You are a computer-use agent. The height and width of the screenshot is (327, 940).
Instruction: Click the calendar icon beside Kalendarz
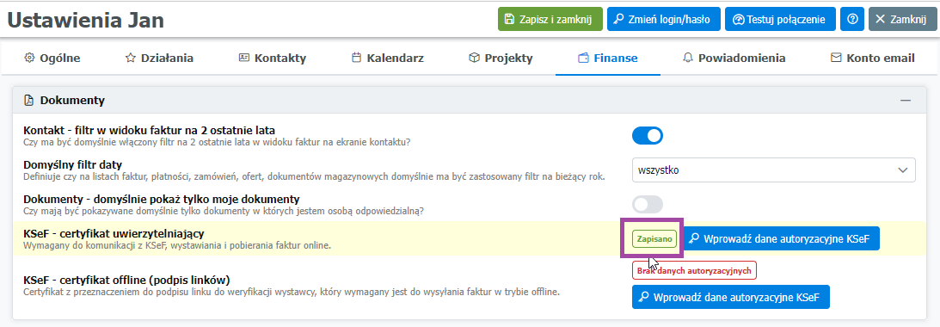[356, 59]
